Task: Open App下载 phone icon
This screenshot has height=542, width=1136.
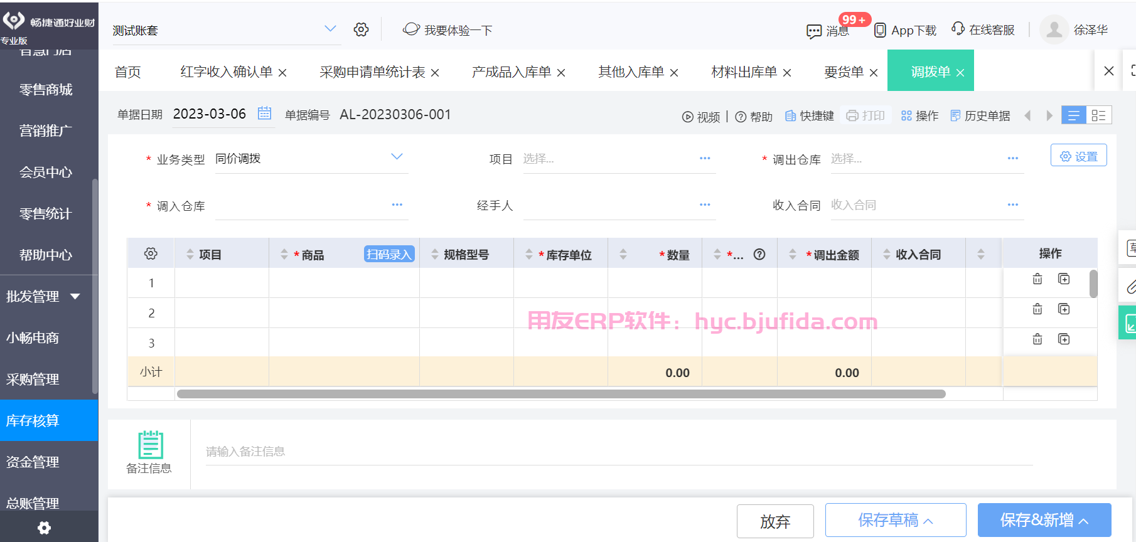Action: coord(880,30)
